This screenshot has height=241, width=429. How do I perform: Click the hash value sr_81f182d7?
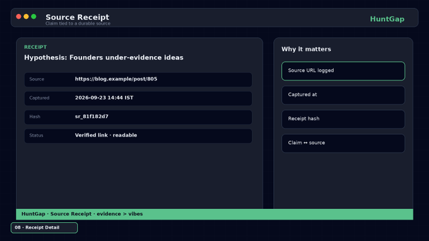click(91, 116)
